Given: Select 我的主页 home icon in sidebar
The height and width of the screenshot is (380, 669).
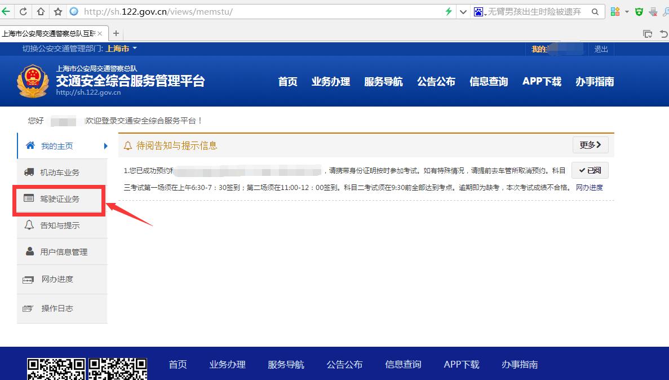Looking at the screenshot, I should (30, 145).
